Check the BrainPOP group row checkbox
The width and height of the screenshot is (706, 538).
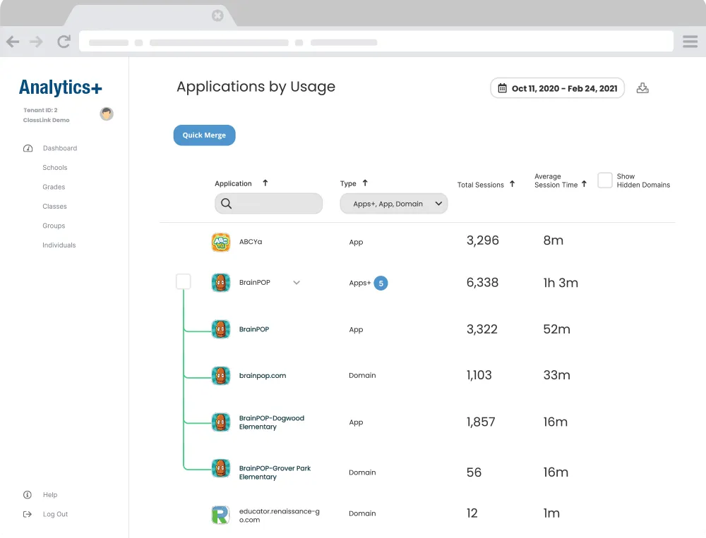coord(184,281)
